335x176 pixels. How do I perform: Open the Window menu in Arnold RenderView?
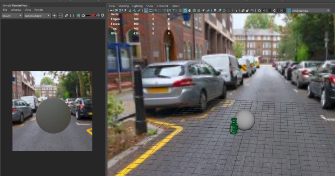pyautogui.click(x=16, y=10)
